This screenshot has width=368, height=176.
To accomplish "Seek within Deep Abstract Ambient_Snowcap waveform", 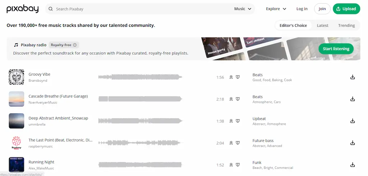I will click(x=141, y=121).
